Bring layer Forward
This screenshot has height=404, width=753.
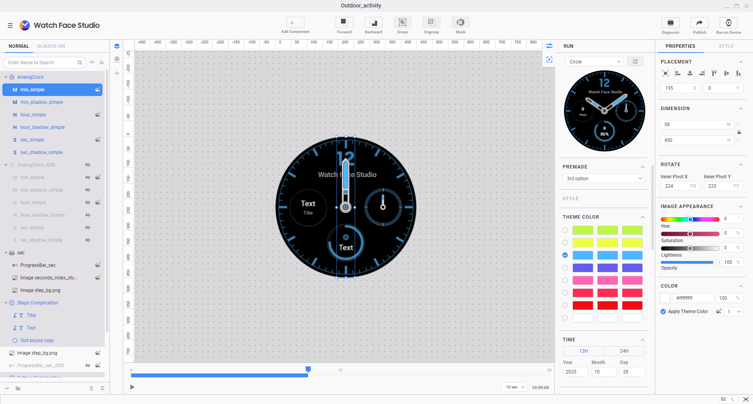[x=344, y=22]
